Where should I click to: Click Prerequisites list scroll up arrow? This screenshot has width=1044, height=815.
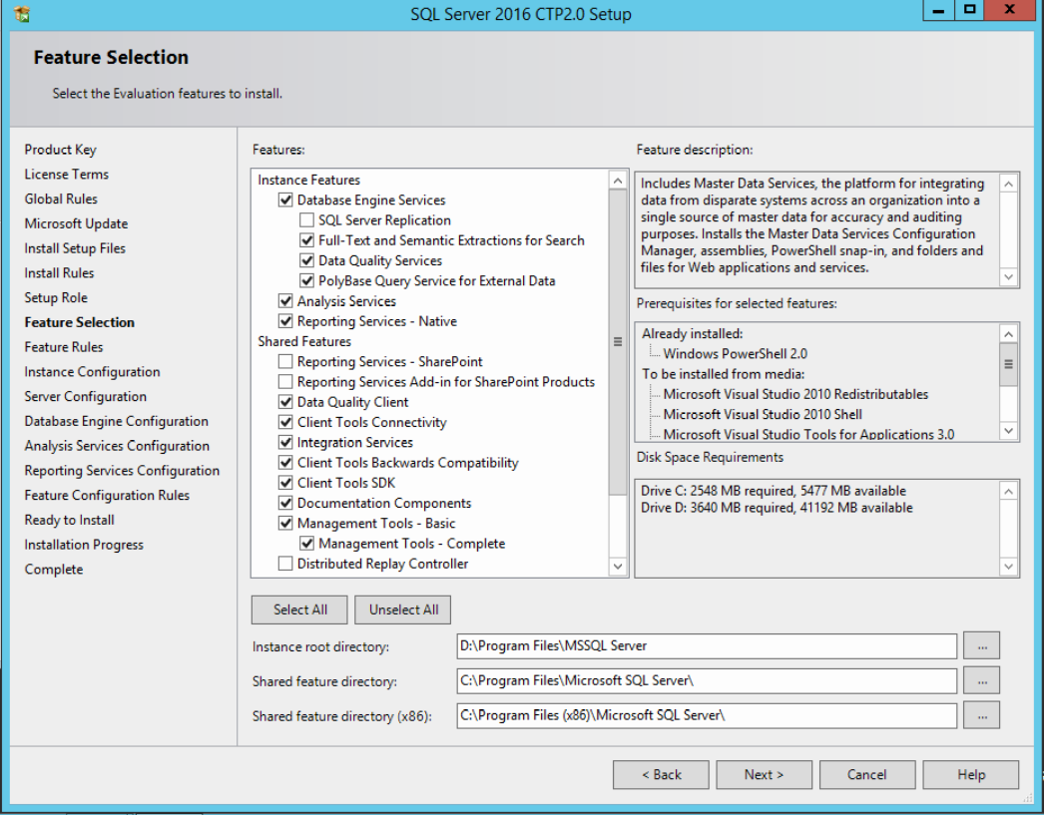1009,334
